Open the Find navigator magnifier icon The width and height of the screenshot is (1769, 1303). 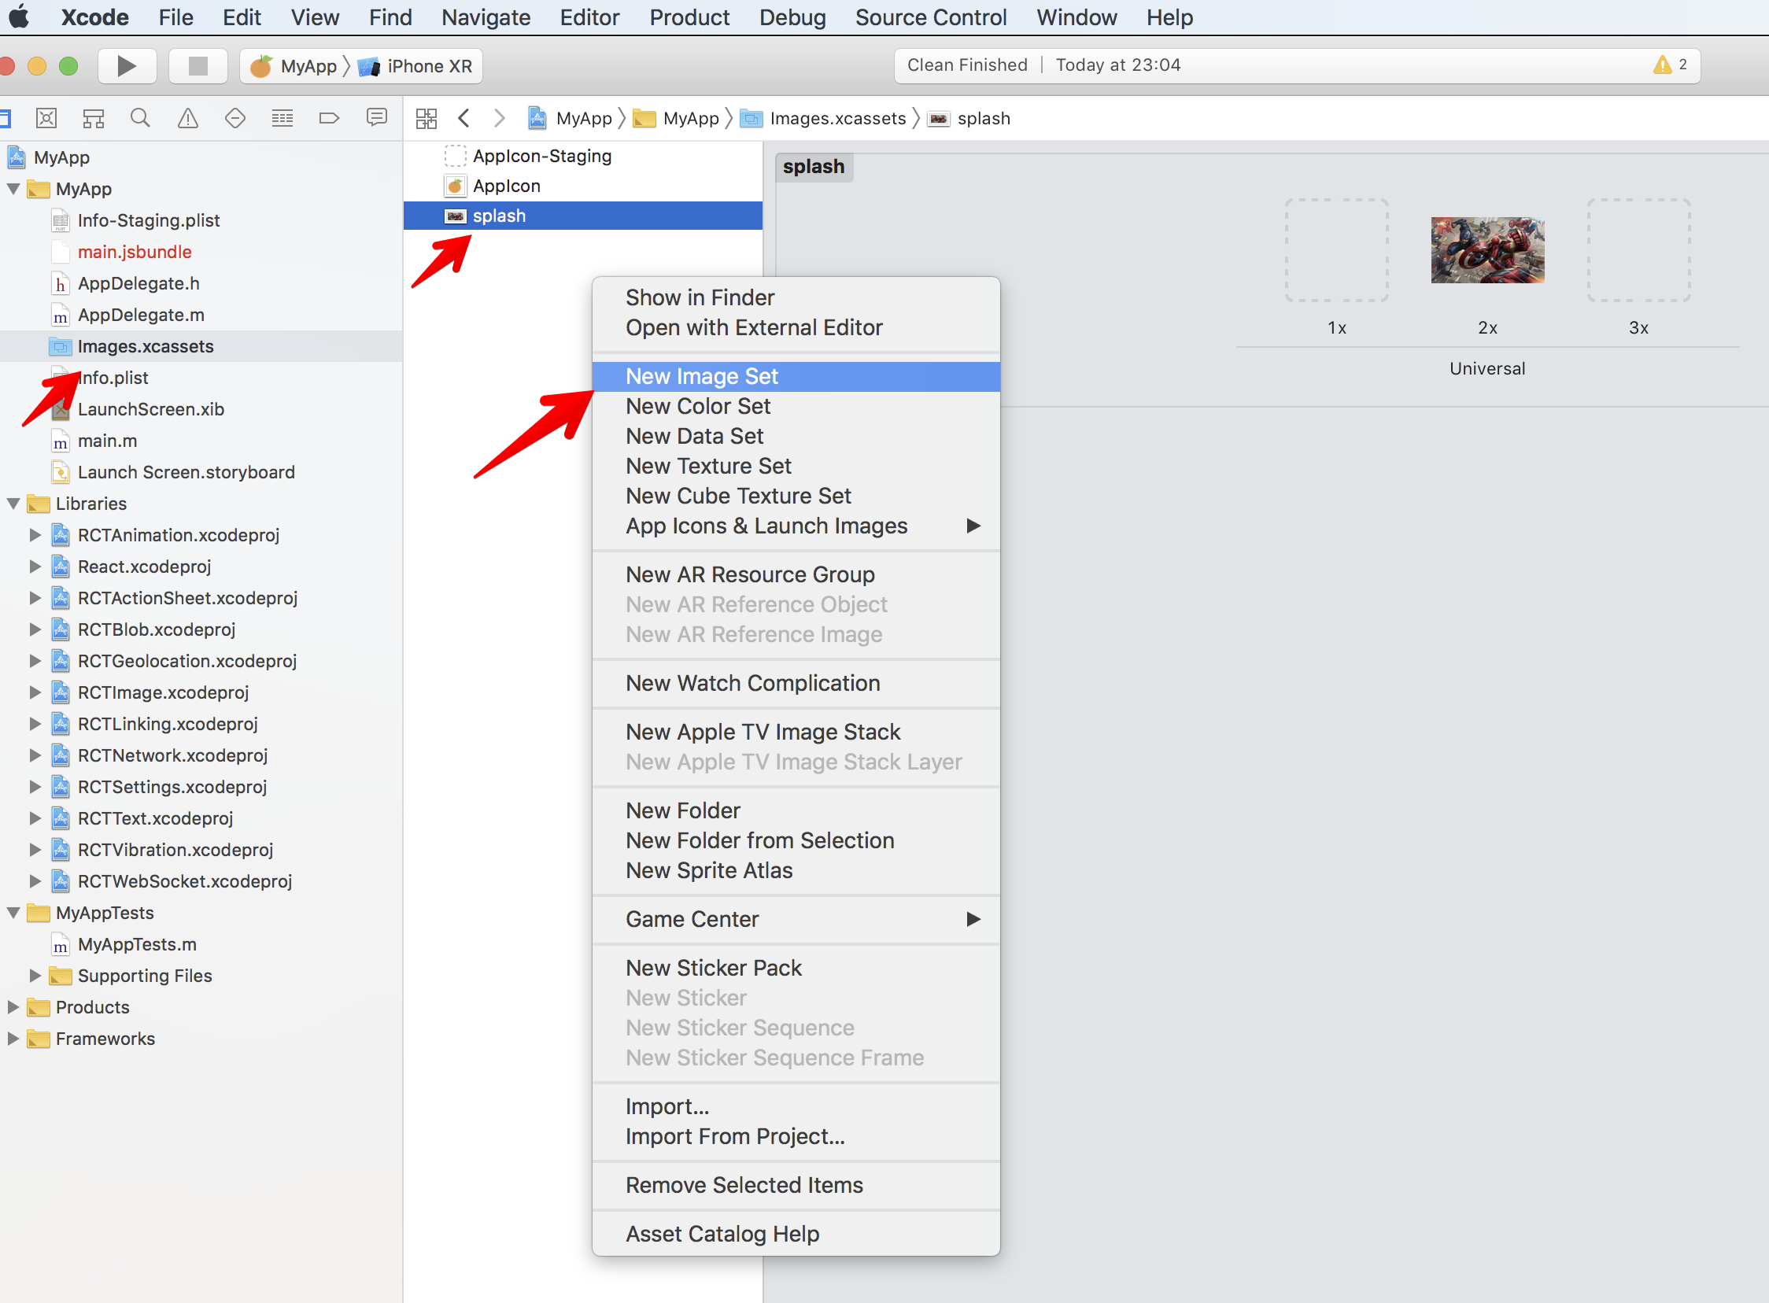click(x=140, y=118)
